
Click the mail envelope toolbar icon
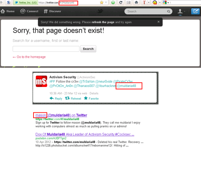[x=128, y=2]
